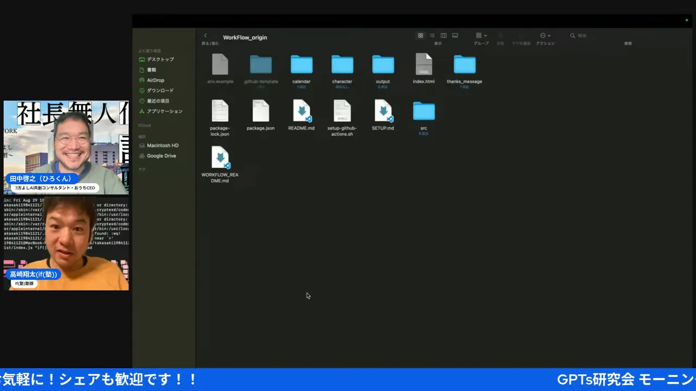Viewport: 696px width, 391px height.
Task: Select Macintosh HD in the sidebar
Action: pos(161,145)
